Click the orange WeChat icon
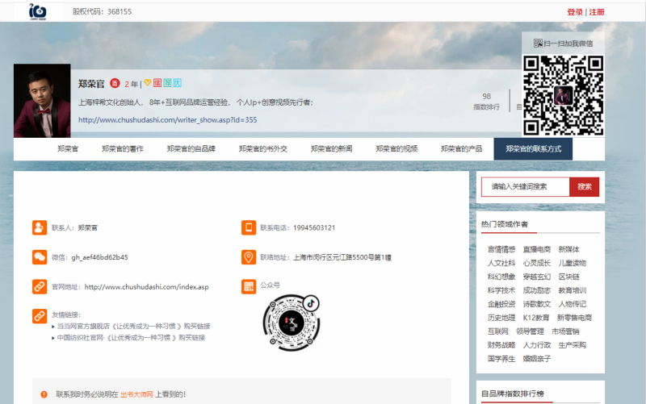The height and width of the screenshot is (404, 646). point(40,257)
